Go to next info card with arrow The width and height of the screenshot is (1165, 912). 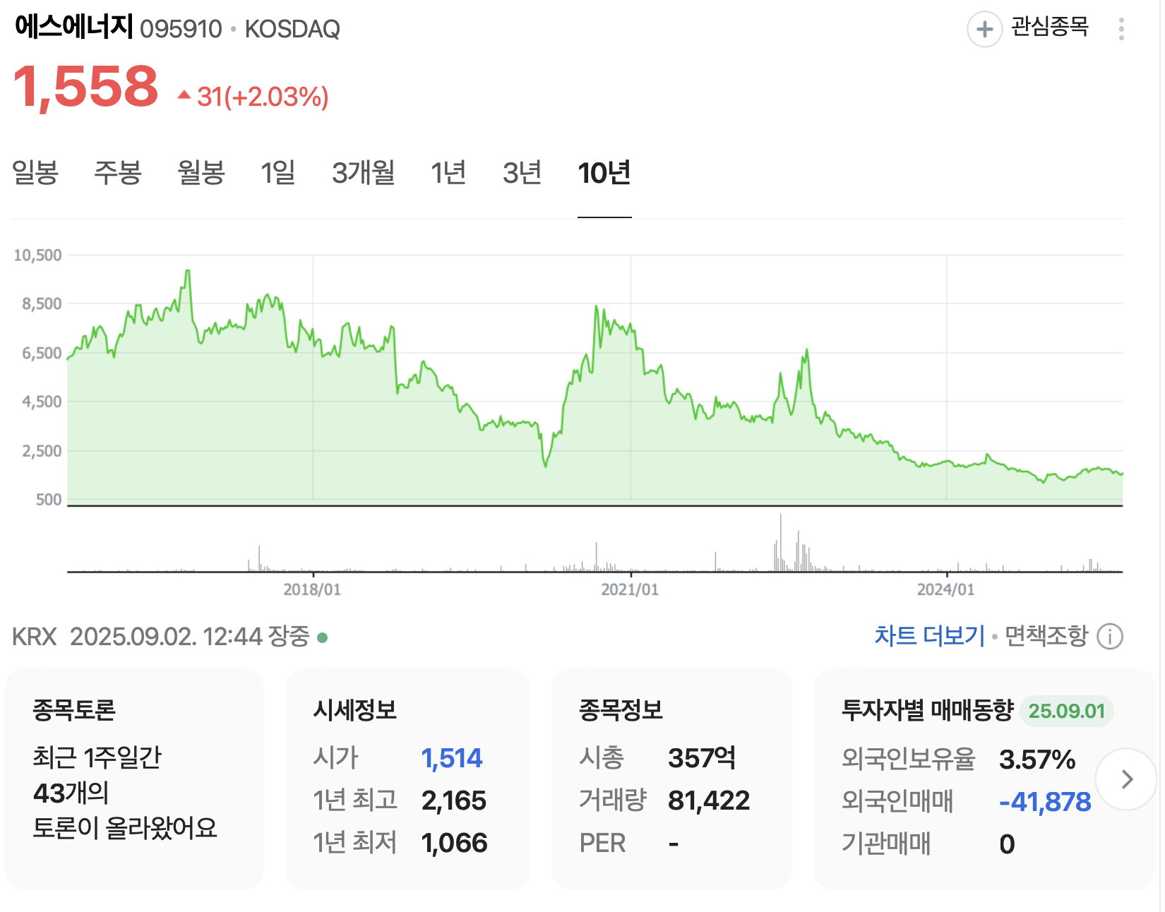pyautogui.click(x=1127, y=779)
